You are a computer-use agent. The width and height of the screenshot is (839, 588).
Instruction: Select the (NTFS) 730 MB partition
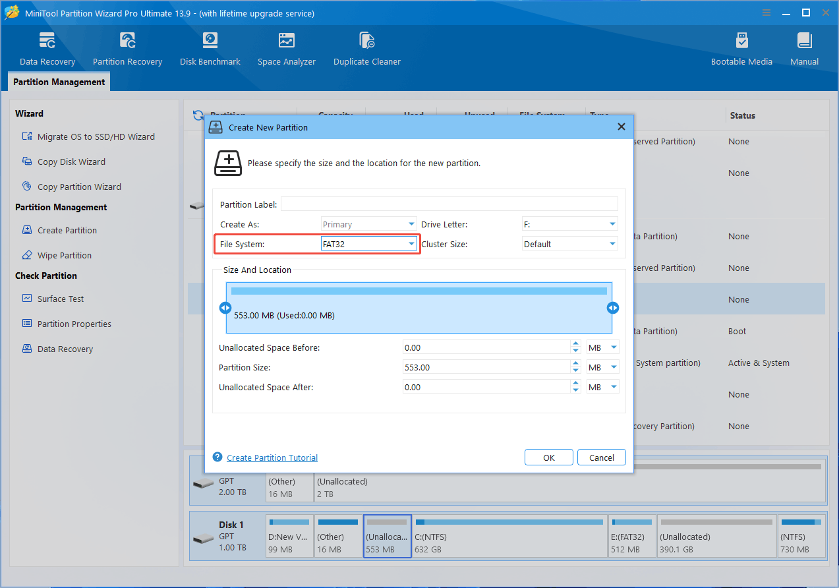coord(801,536)
